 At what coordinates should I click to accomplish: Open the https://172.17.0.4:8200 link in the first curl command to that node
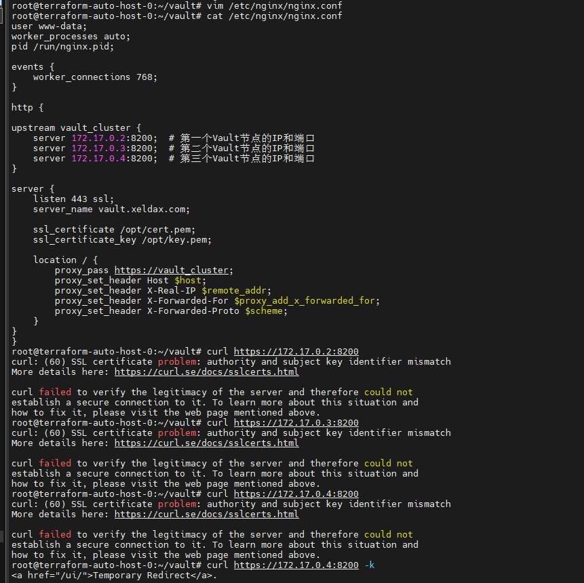coord(296,494)
